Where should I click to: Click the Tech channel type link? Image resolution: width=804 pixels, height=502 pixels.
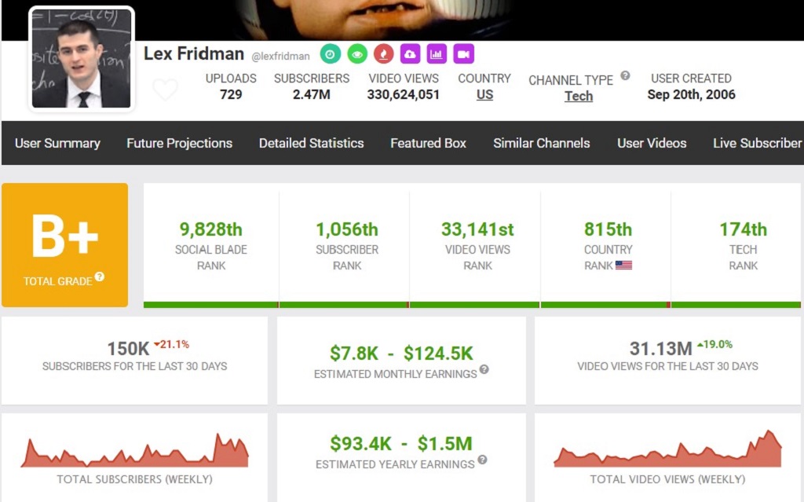(579, 96)
